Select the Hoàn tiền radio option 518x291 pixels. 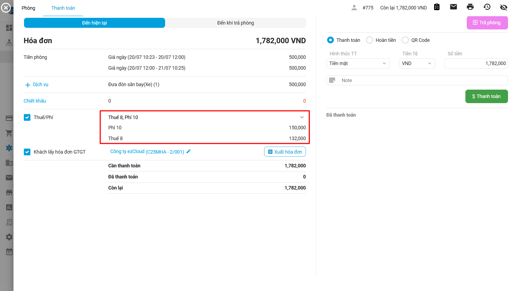coord(370,40)
